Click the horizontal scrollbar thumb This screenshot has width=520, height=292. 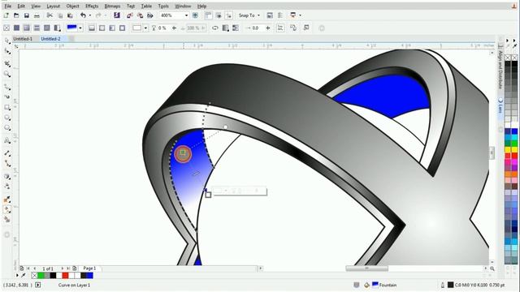[x=366, y=268]
